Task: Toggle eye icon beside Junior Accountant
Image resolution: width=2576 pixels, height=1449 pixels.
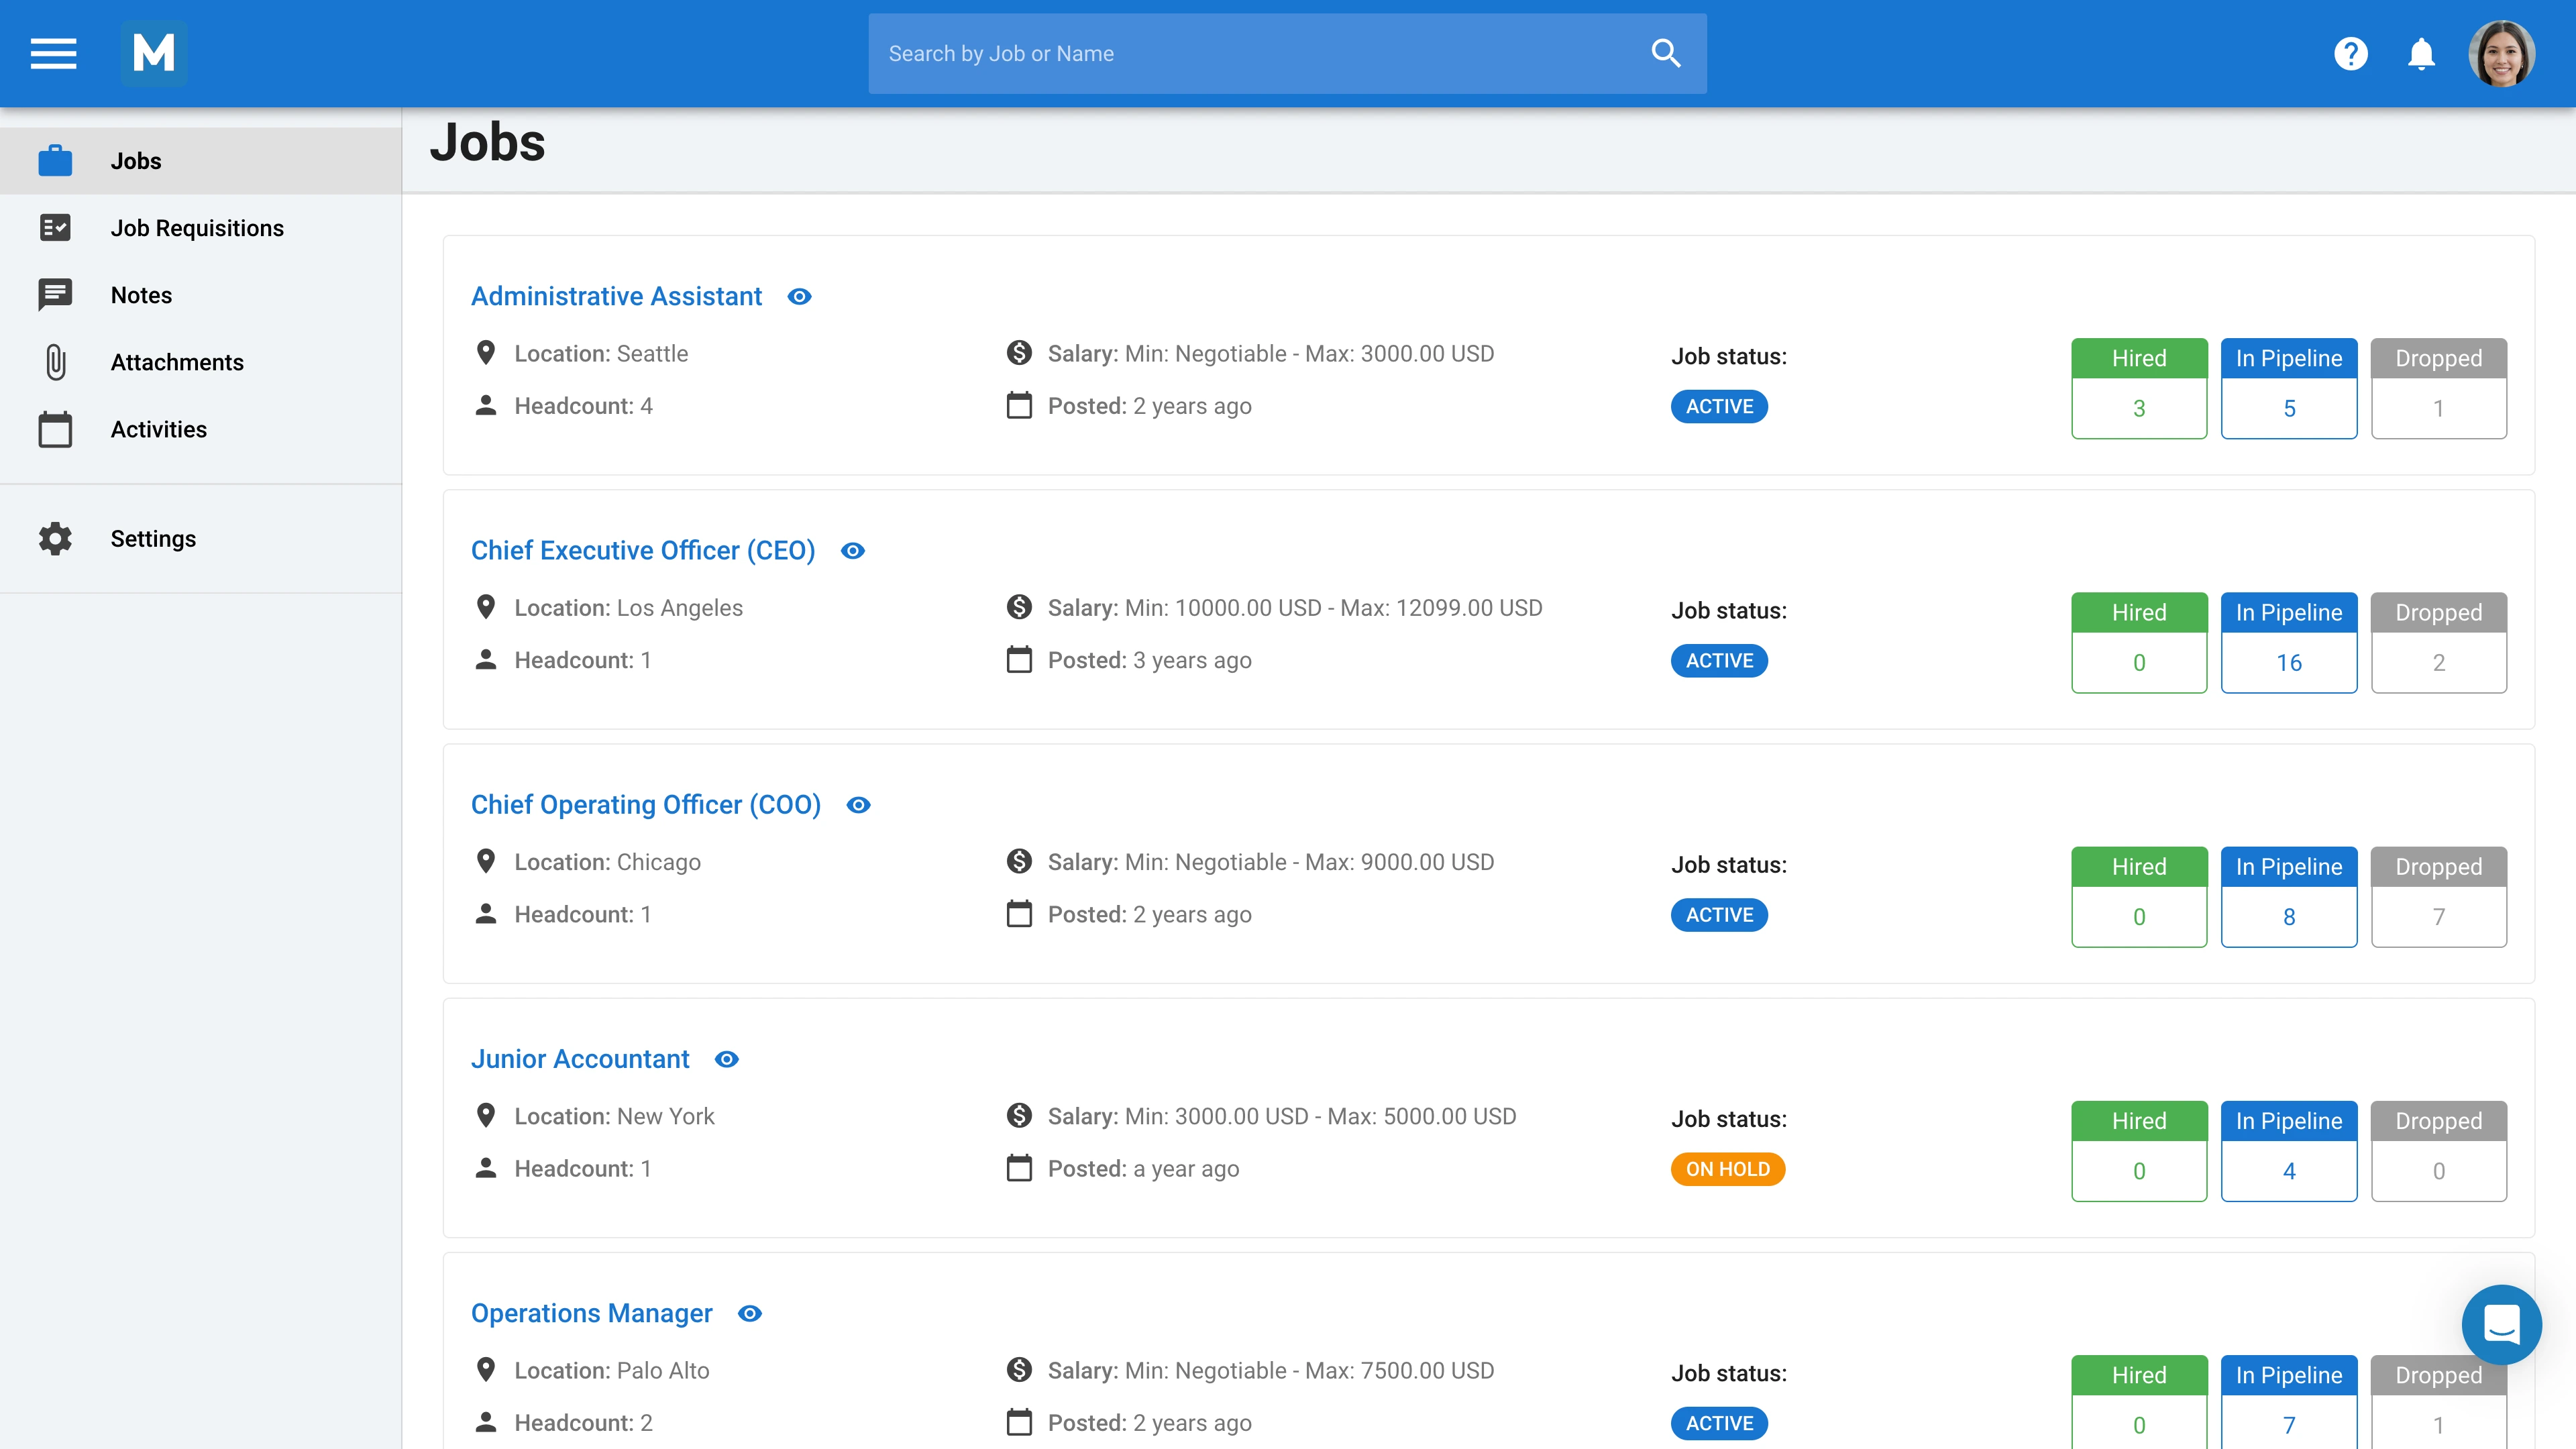Action: [727, 1059]
